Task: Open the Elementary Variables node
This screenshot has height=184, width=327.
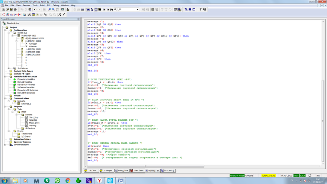Action: (26, 79)
